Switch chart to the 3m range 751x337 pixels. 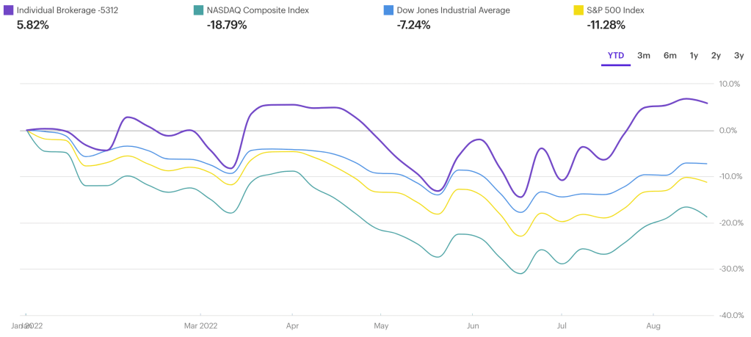click(644, 56)
